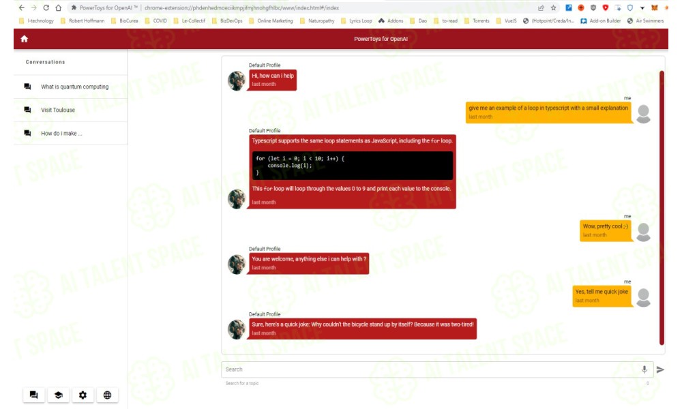Open the Torrents bookmark folder
The height and width of the screenshot is (409, 682).
tap(477, 21)
